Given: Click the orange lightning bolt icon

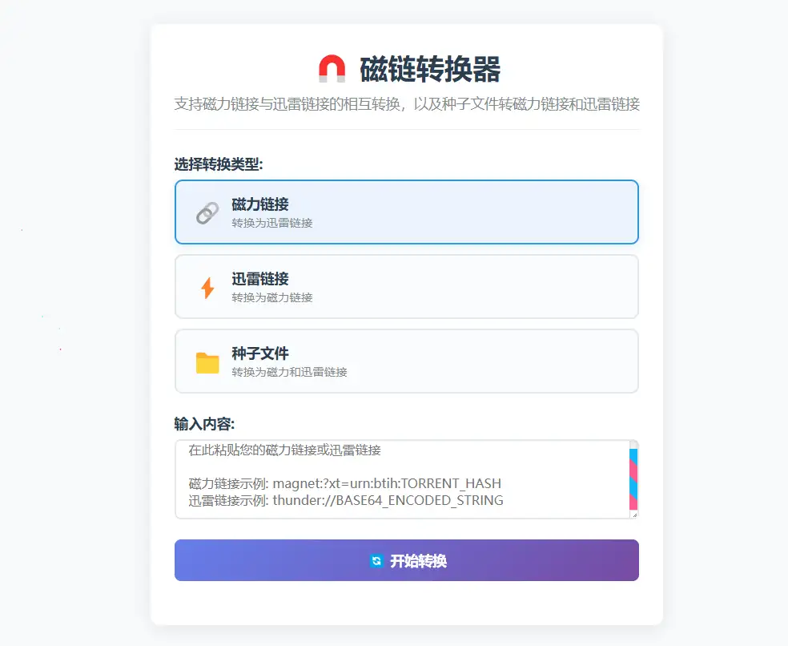Looking at the screenshot, I should point(207,287).
